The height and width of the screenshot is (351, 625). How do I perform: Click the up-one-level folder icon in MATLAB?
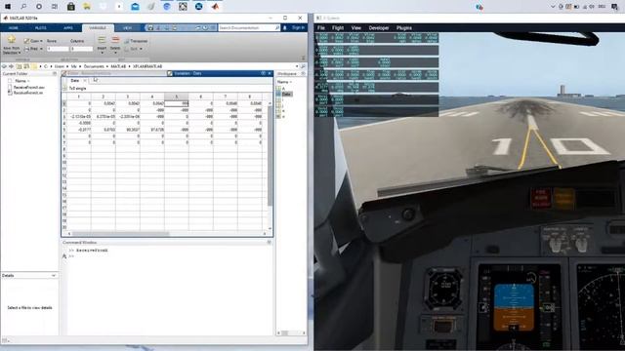19,66
